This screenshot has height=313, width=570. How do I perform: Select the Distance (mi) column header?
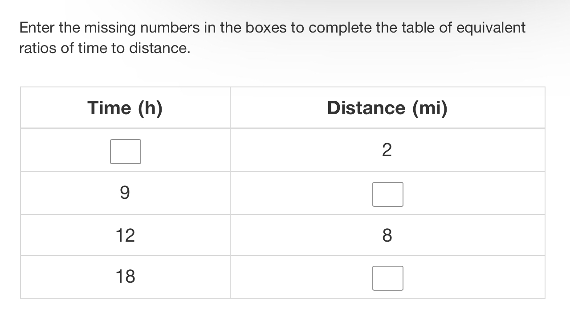387,107
